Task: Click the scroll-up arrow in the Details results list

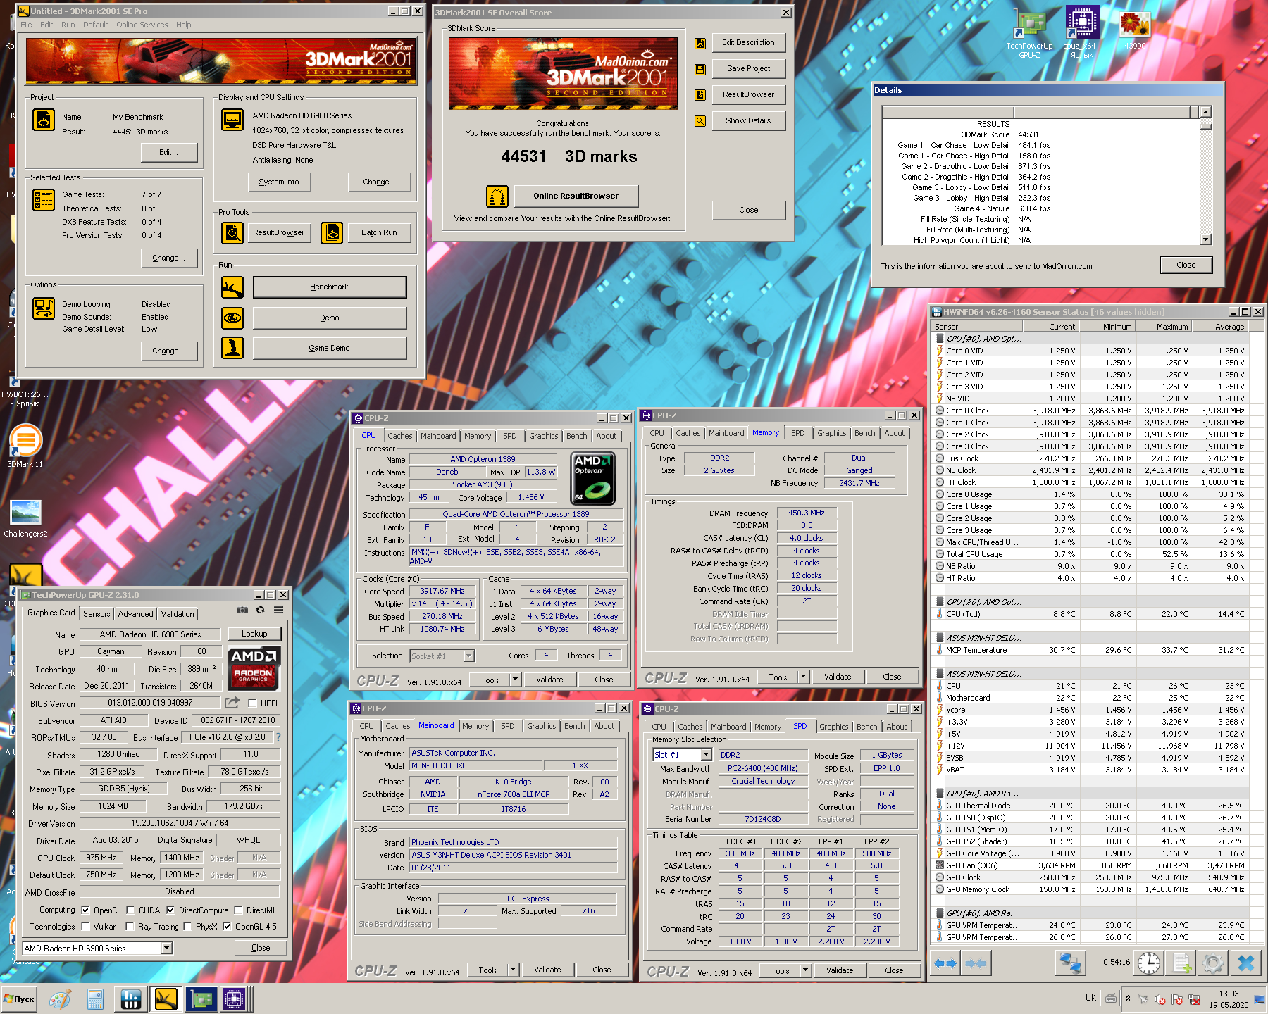Action: [1206, 112]
